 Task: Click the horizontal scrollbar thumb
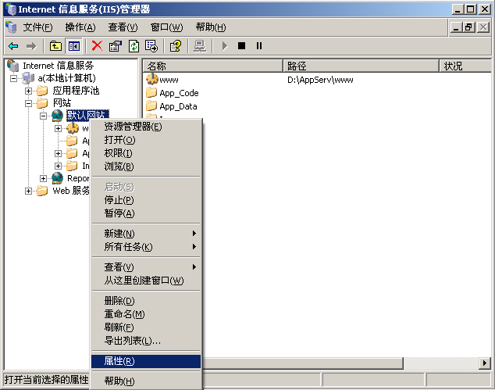[x=302, y=363]
